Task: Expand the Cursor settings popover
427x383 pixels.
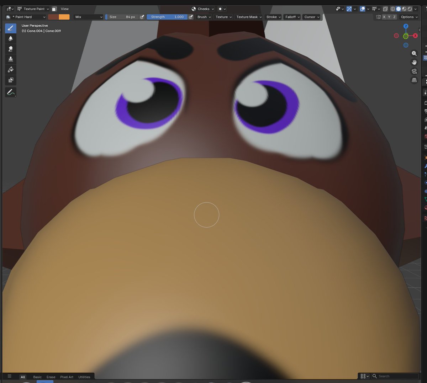Action: pos(312,17)
